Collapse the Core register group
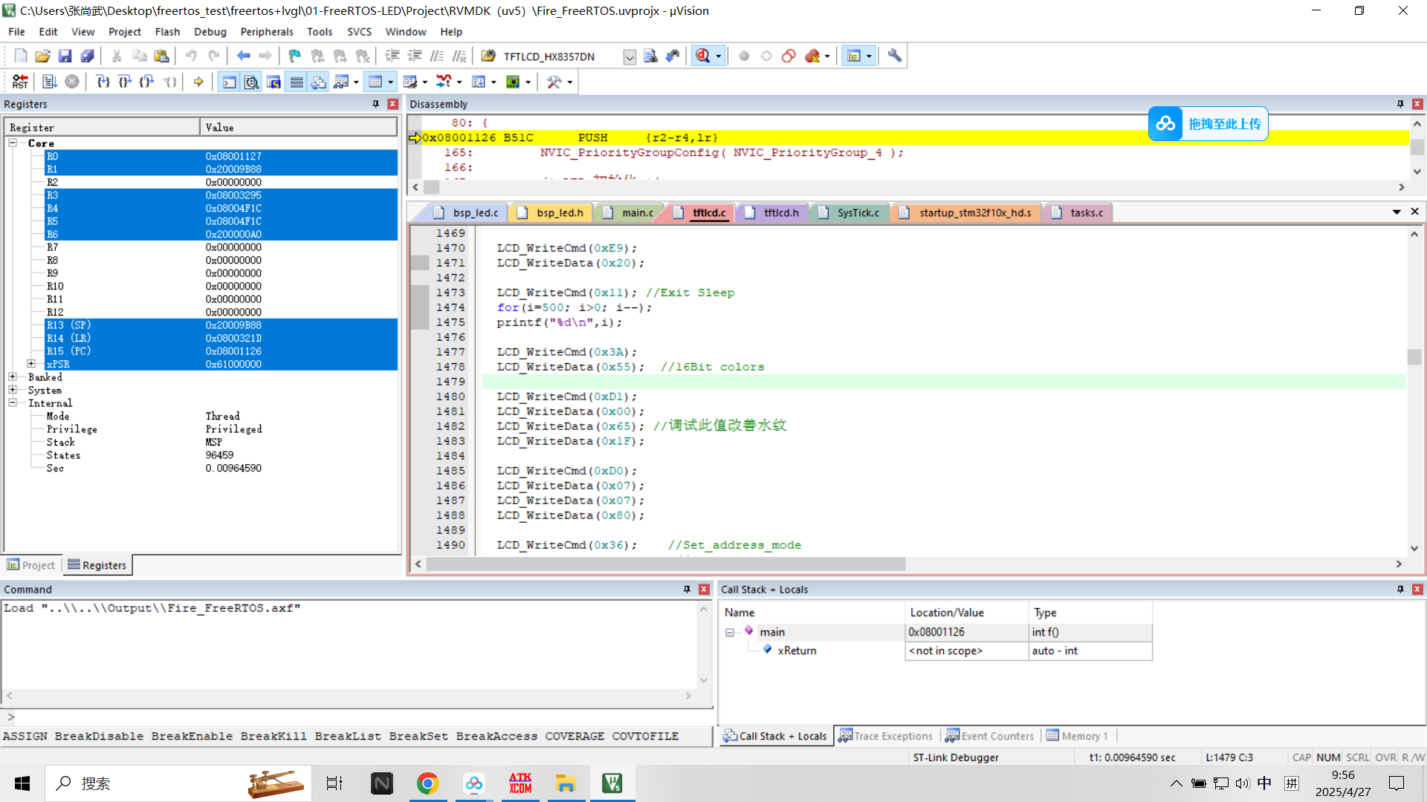Screen dimensions: 1427x802 (x=13, y=143)
